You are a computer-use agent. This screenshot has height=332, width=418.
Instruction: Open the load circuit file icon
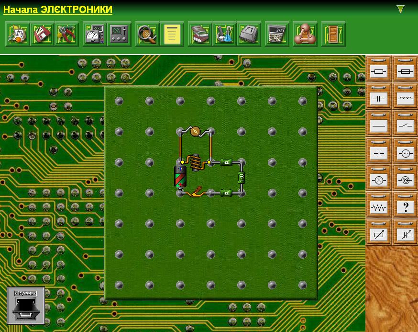coord(18,34)
